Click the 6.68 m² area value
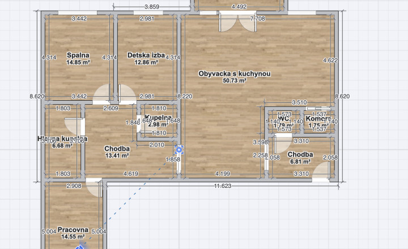Screen dimensions: 408x249 pyautogui.click(x=62, y=145)
